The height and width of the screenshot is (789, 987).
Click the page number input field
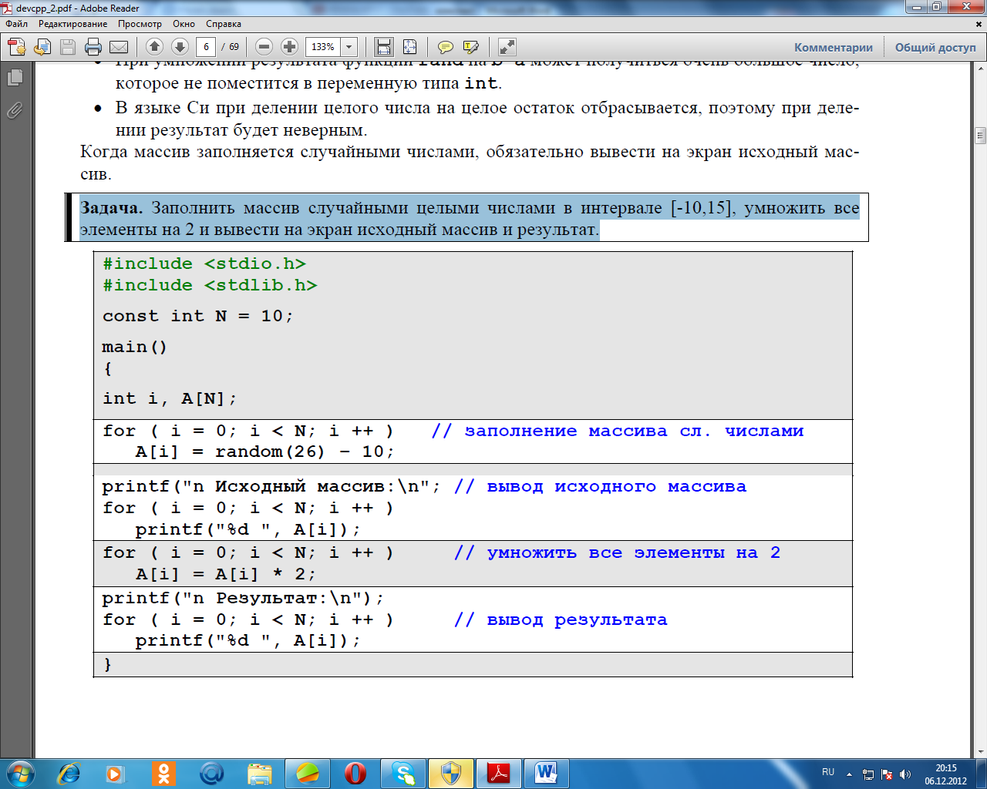206,47
